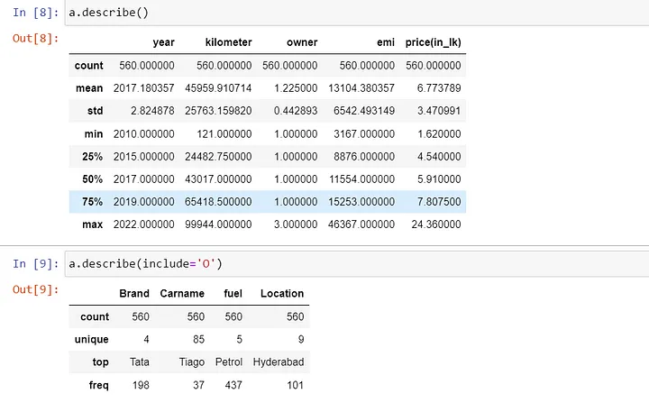Select 50% price value 5.910000

[x=439, y=179]
